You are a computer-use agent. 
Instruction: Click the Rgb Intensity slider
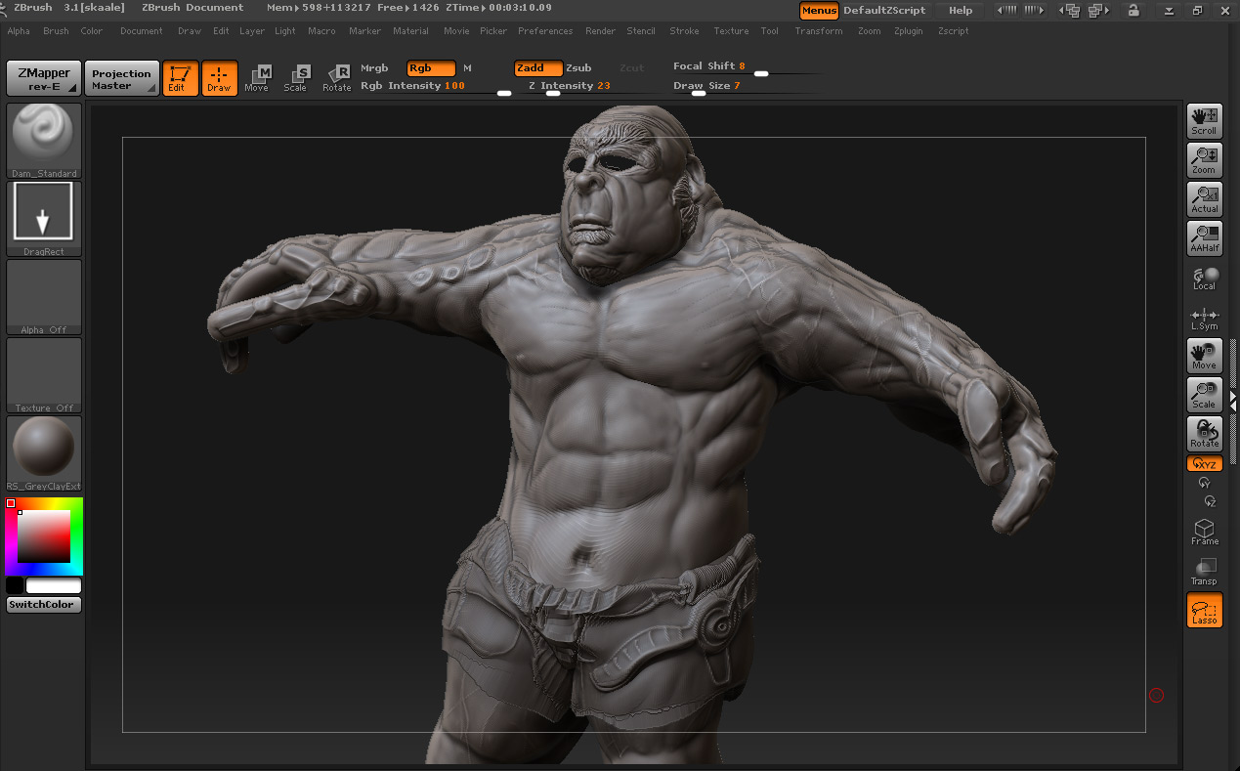pyautogui.click(x=436, y=87)
